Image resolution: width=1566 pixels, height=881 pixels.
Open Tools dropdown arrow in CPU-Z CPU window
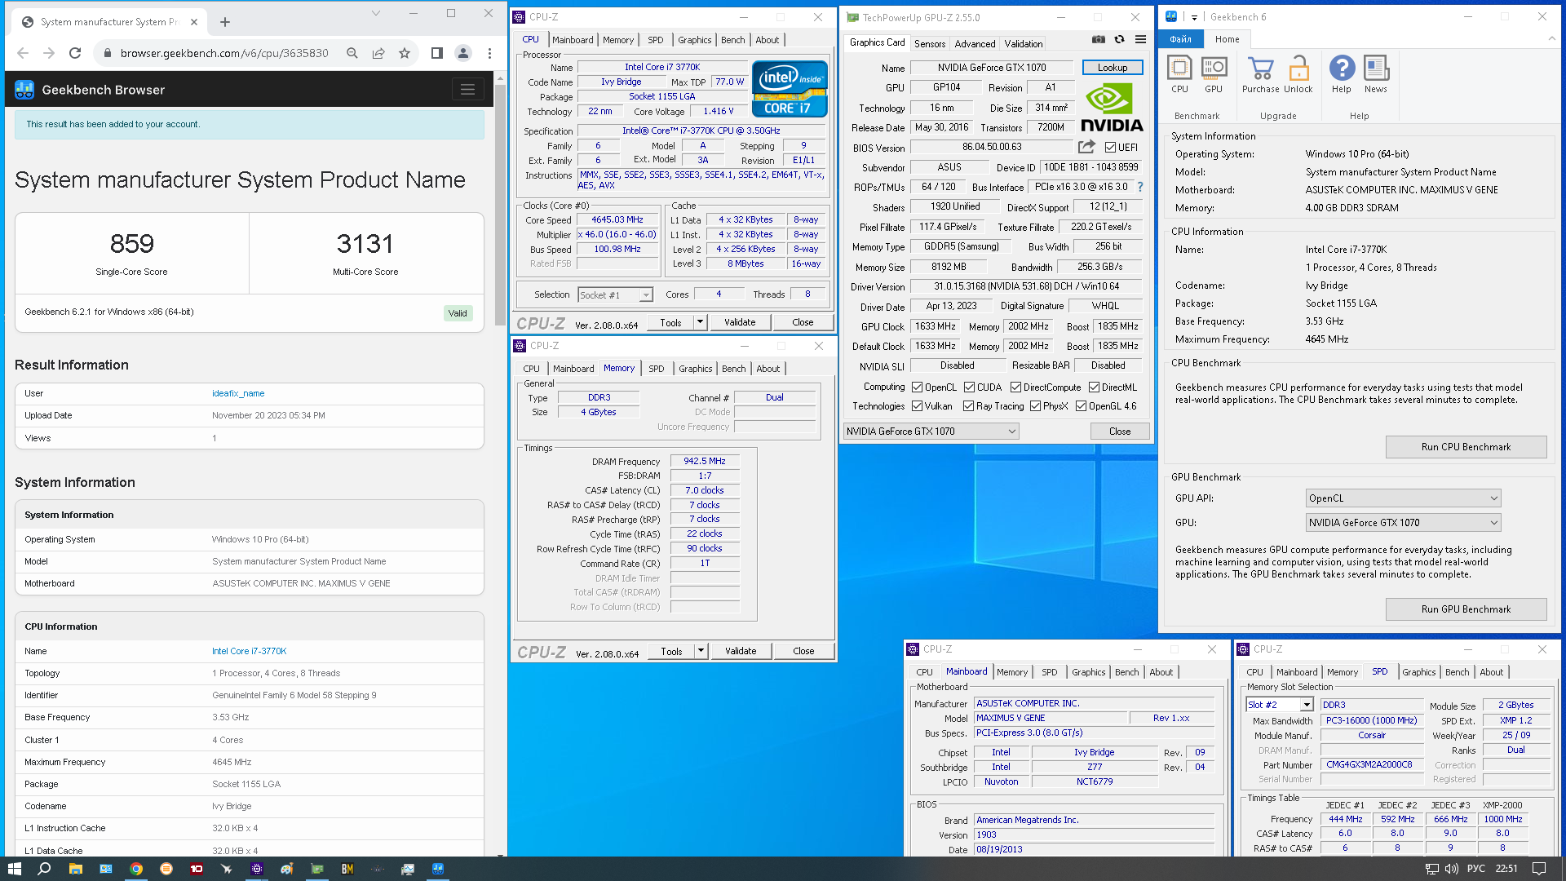pos(700,322)
